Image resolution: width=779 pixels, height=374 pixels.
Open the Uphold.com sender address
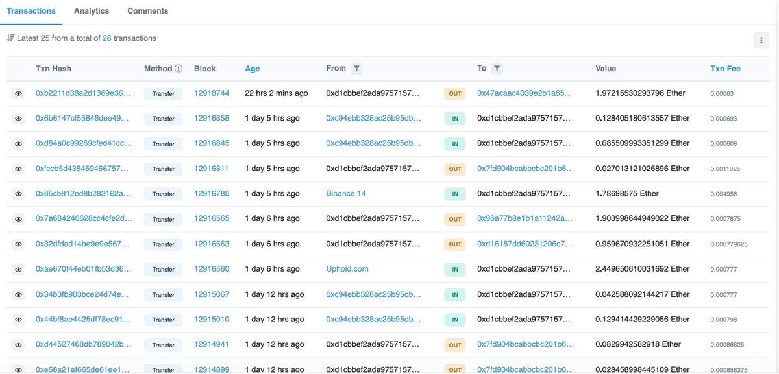(347, 269)
